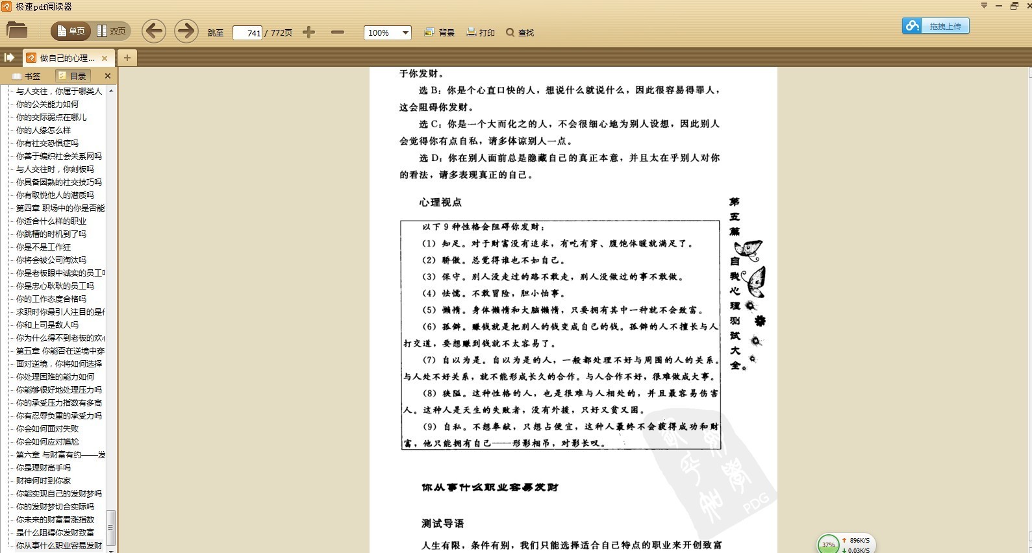Zoom in with the plus icon

[309, 32]
